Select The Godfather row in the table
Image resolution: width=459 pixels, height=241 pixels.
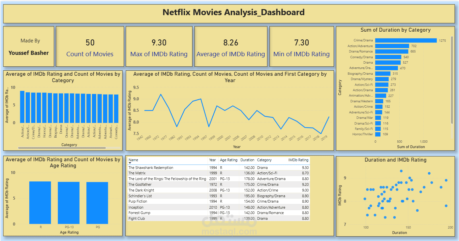pos(218,184)
